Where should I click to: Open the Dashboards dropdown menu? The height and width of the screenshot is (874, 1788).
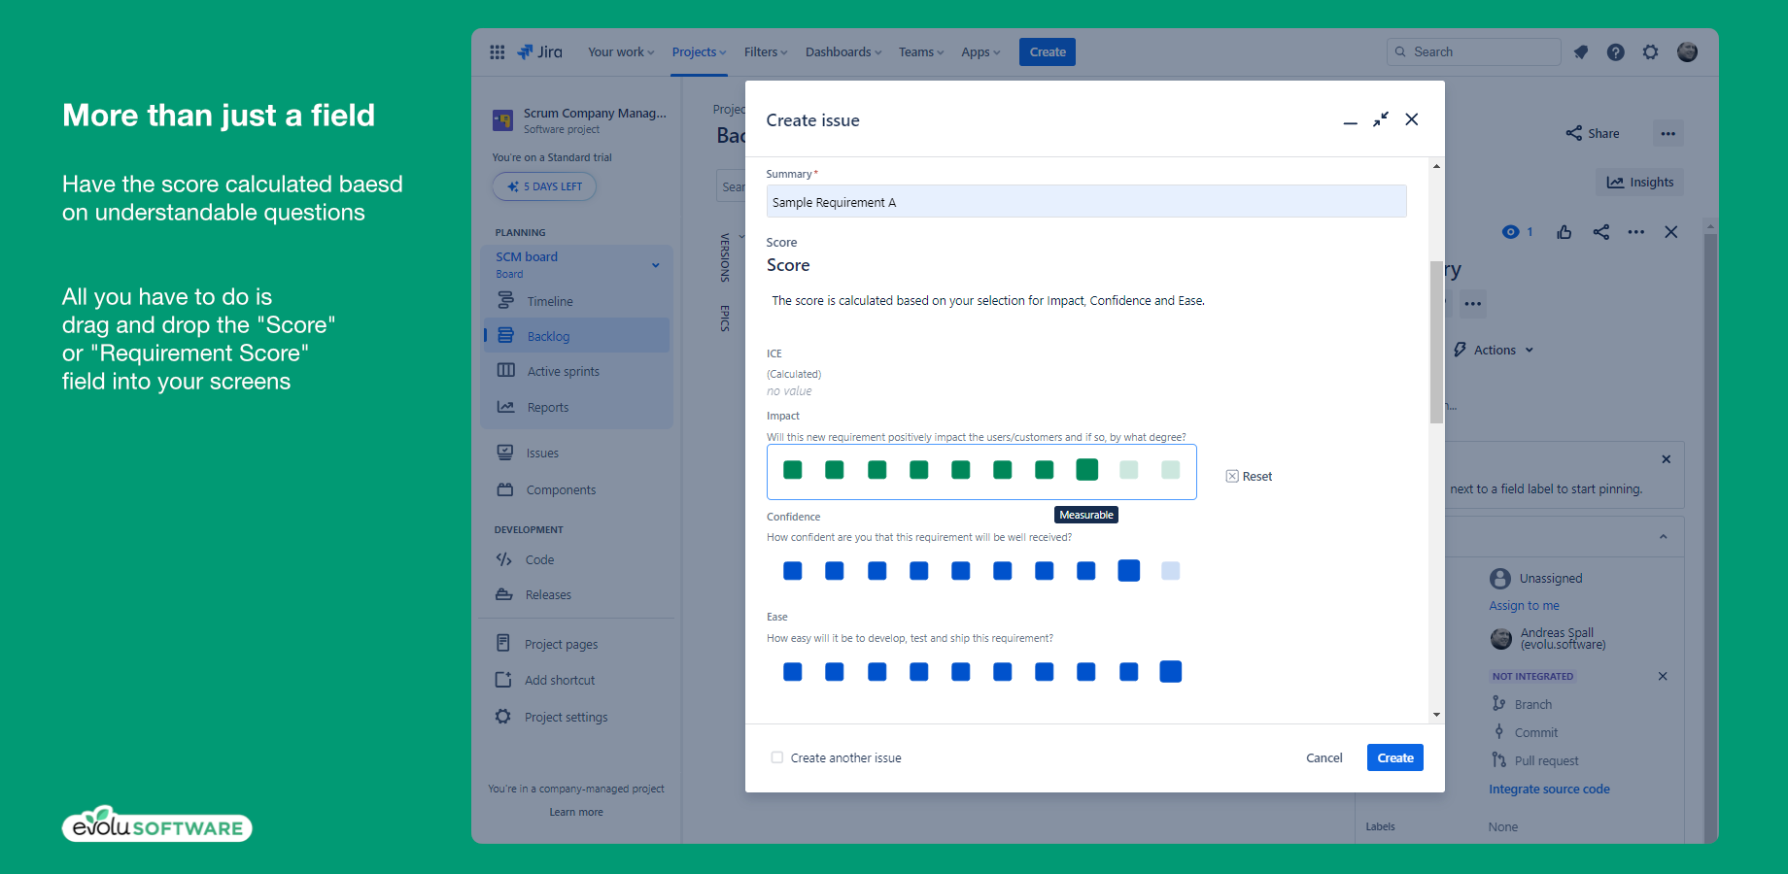[x=843, y=52]
